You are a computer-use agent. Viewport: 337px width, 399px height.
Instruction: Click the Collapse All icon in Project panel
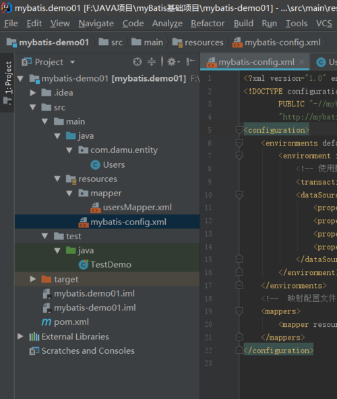point(152,62)
